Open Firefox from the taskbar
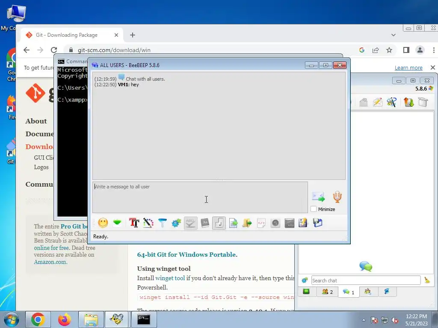The width and height of the screenshot is (438, 328). [65, 319]
